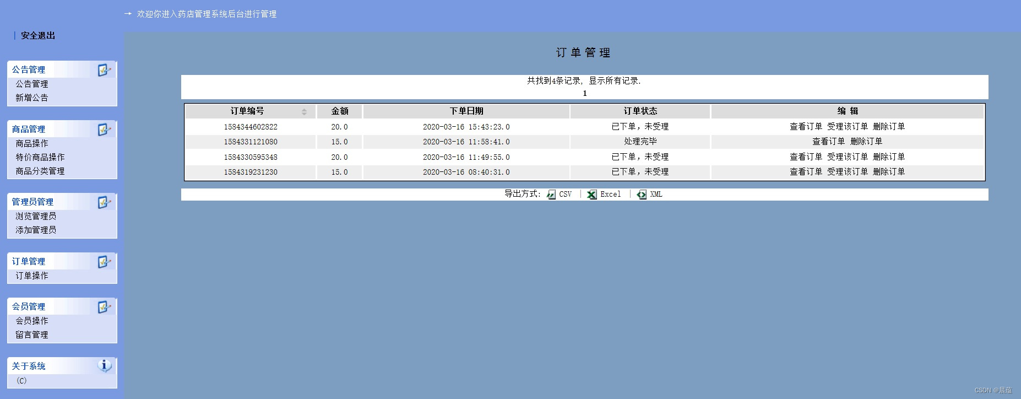View order 1584344602822 via 查看订单

(806, 127)
